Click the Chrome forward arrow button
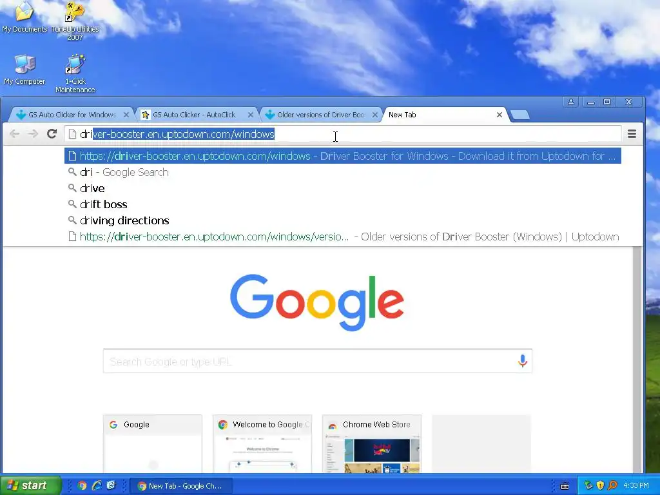660x495 pixels. click(33, 134)
